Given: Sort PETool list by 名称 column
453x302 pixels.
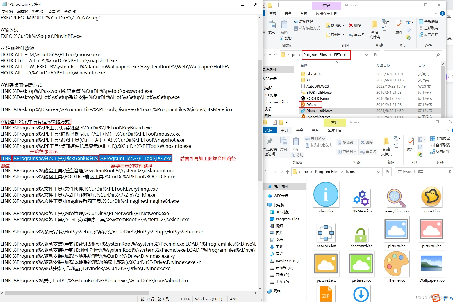Looking at the screenshot, I should pyautogui.click(x=304, y=65).
